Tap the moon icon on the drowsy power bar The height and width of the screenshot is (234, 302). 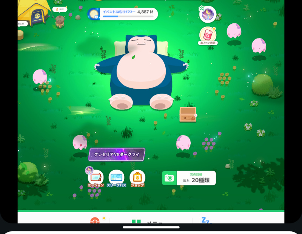point(94,14)
